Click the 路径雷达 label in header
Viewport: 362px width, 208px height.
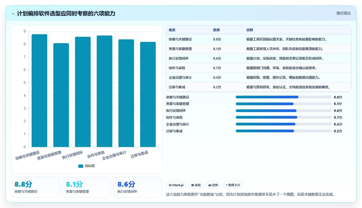coord(343,13)
